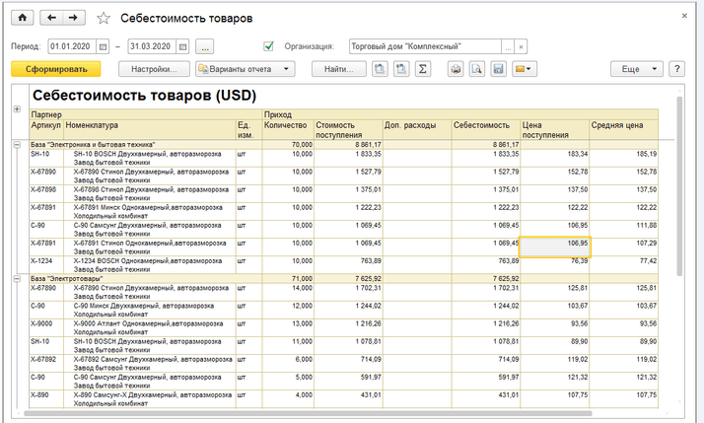
Task: Expand the report header plus toggle
Action: coord(16,107)
